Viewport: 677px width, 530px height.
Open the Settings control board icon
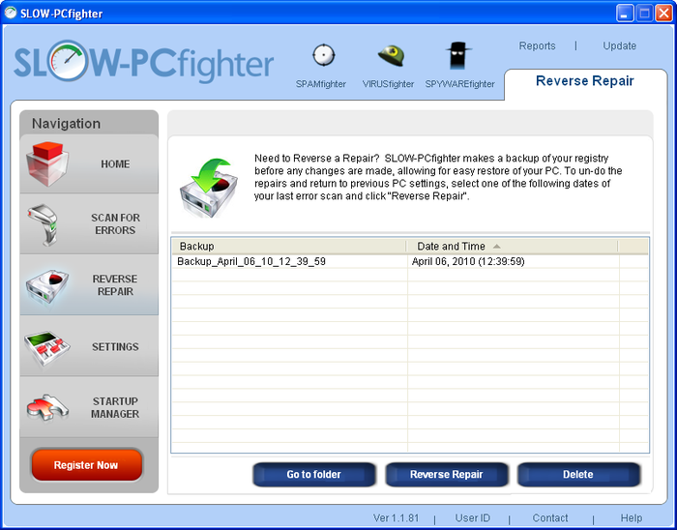pyautogui.click(x=48, y=345)
